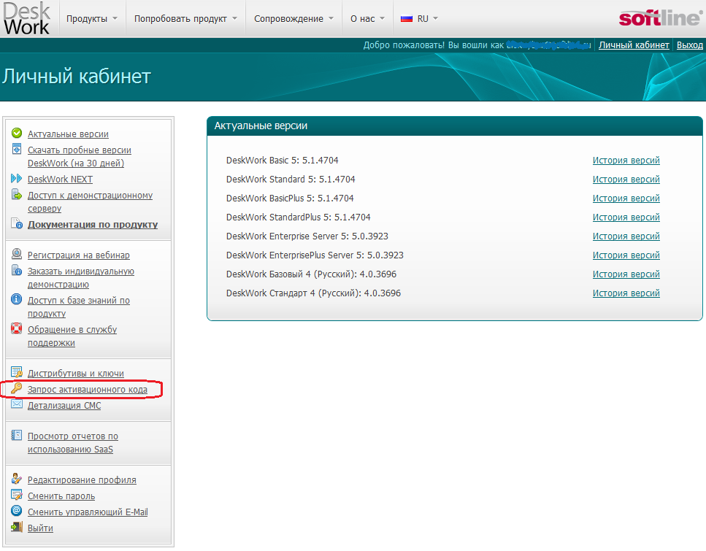Click the blue arrows icon beside DeskWork NEXT

click(17, 179)
